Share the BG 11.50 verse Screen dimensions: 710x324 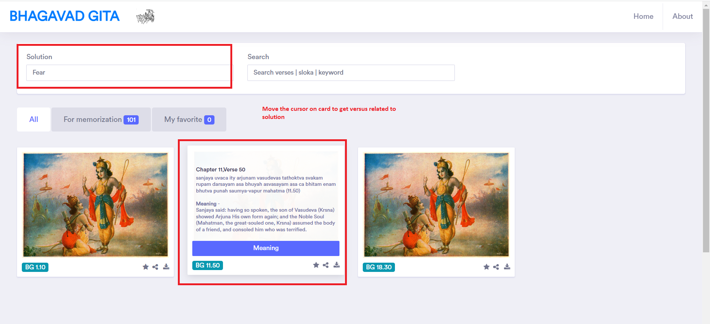(x=326, y=265)
